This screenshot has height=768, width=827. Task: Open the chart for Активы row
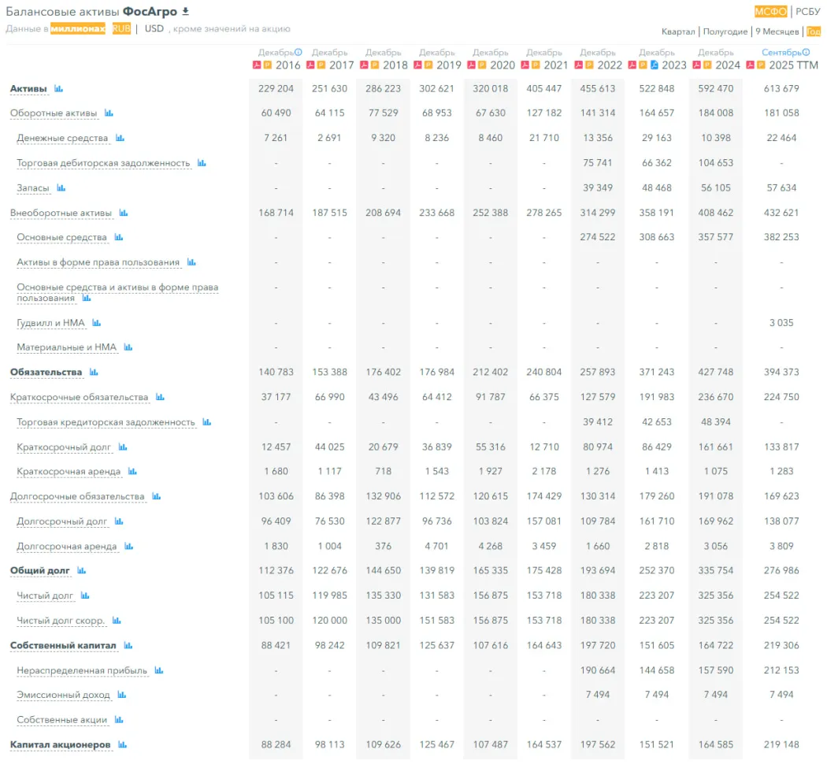point(59,89)
